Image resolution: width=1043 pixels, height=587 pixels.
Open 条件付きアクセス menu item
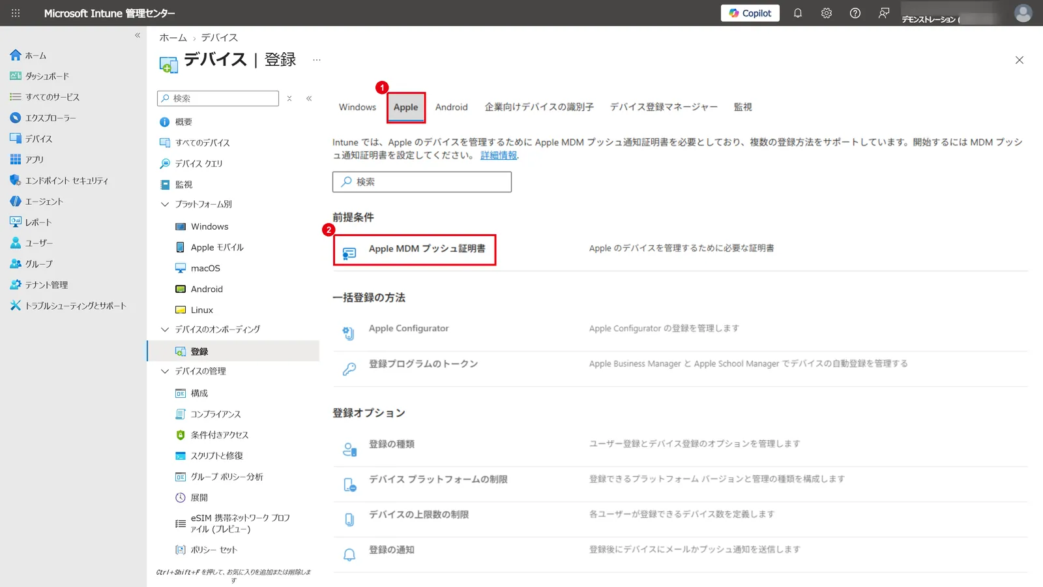tap(220, 435)
